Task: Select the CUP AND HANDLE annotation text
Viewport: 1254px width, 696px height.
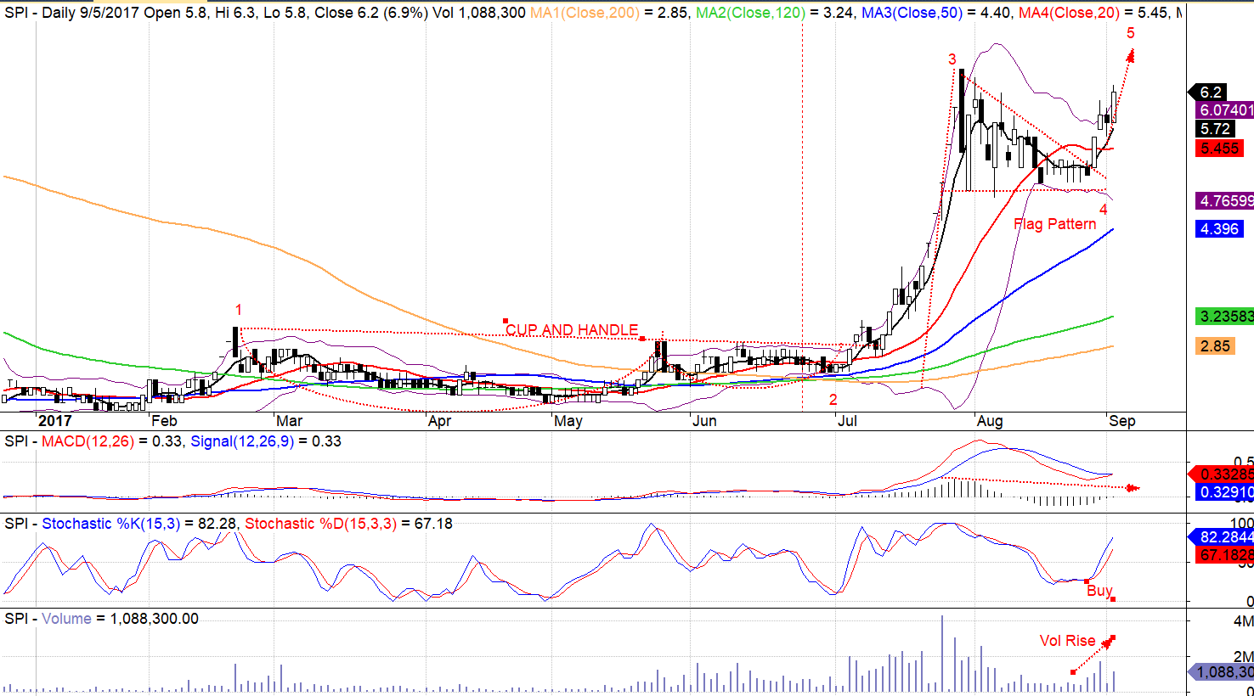Action: click(572, 330)
